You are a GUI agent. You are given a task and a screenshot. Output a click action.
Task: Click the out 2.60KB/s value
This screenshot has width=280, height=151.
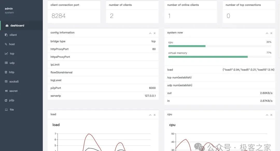(x=266, y=93)
